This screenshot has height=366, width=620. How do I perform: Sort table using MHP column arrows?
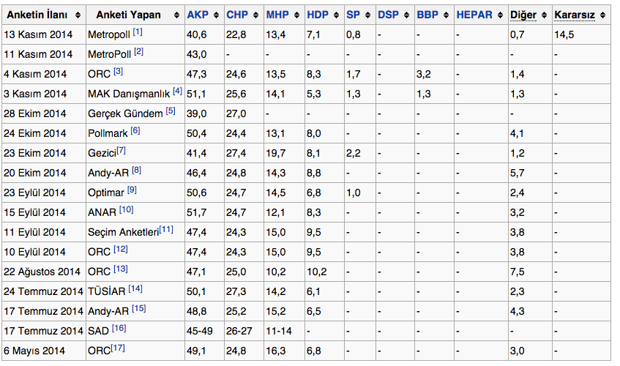(x=297, y=15)
